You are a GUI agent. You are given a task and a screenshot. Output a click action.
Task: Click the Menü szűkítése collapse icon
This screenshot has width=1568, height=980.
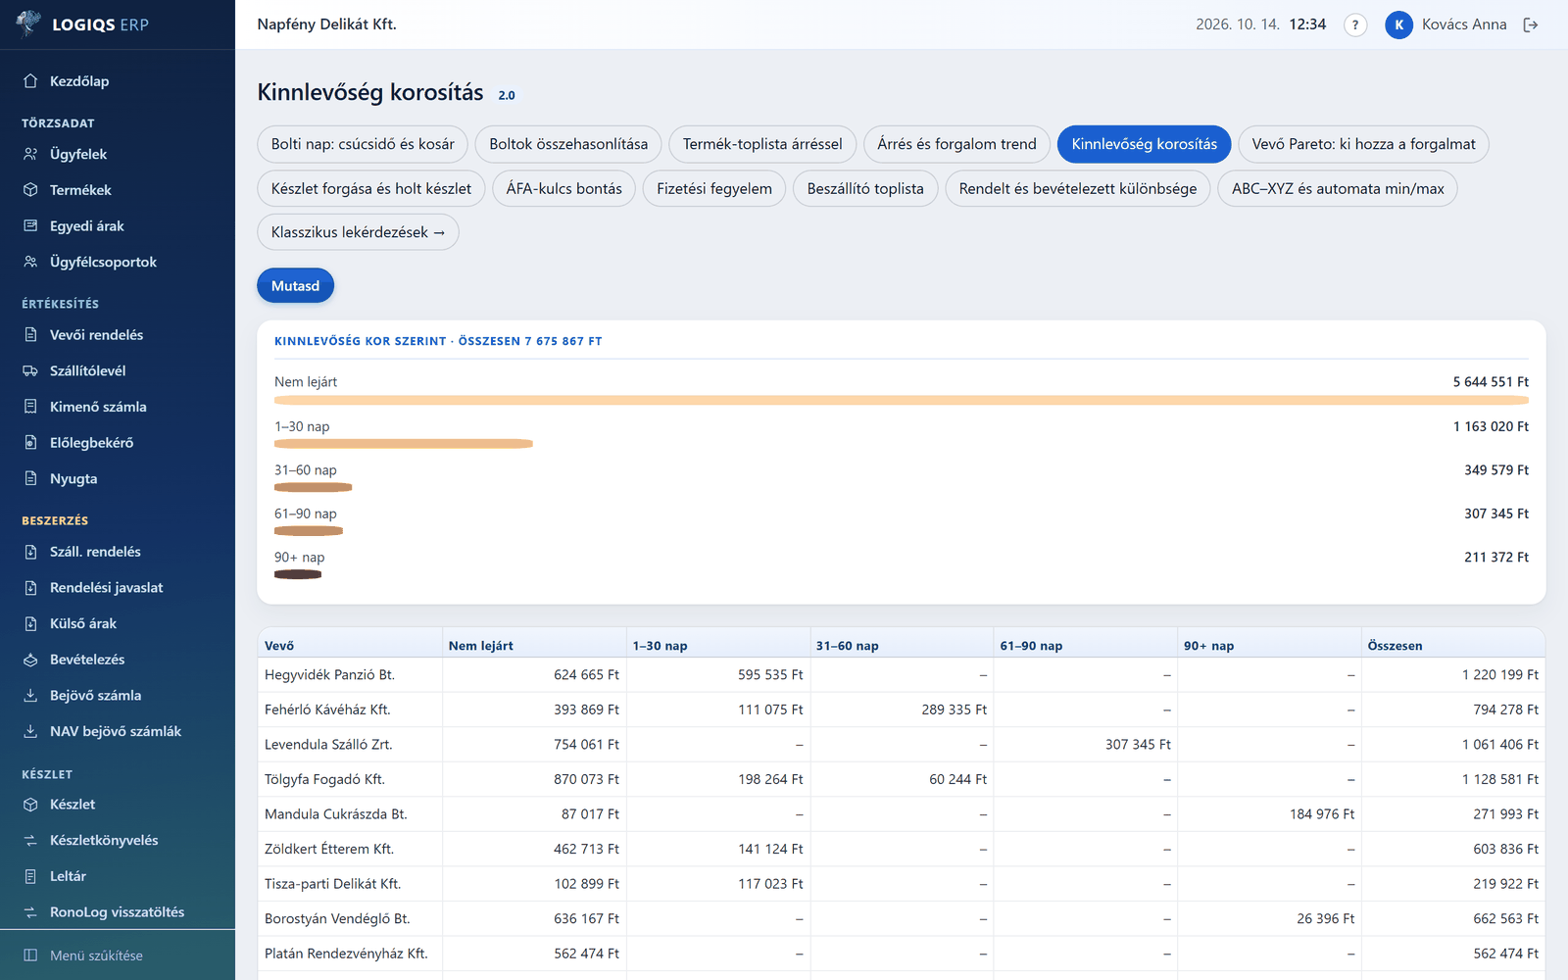click(30, 955)
